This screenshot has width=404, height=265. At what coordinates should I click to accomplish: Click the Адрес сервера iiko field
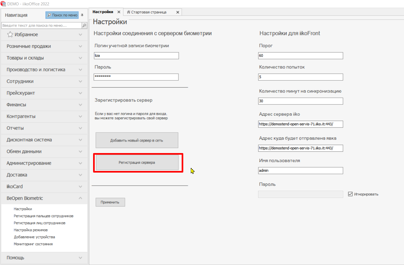(x=300, y=124)
